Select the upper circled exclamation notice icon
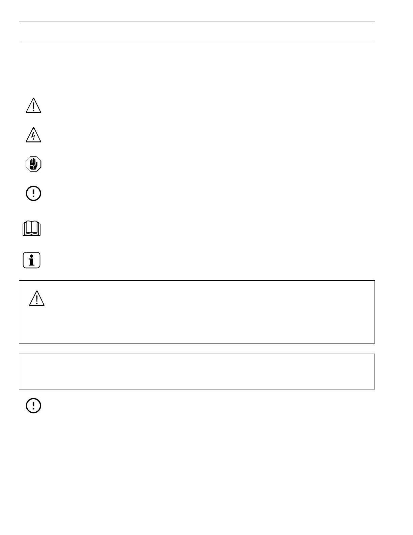The height and width of the screenshot is (535, 413). tap(33, 194)
